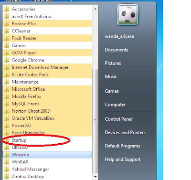Open Control Panel
This screenshot has width=191, height=180.
(118, 119)
